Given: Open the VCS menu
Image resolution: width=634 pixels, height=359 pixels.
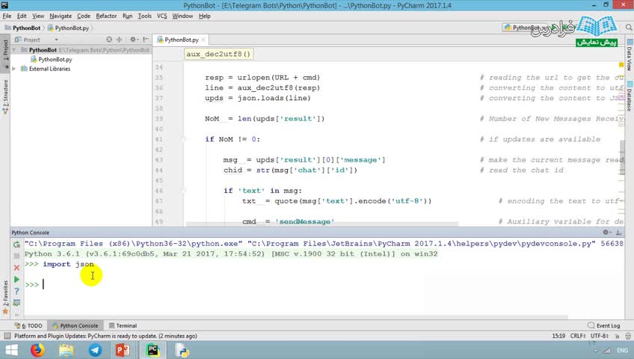Looking at the screenshot, I should coord(161,16).
